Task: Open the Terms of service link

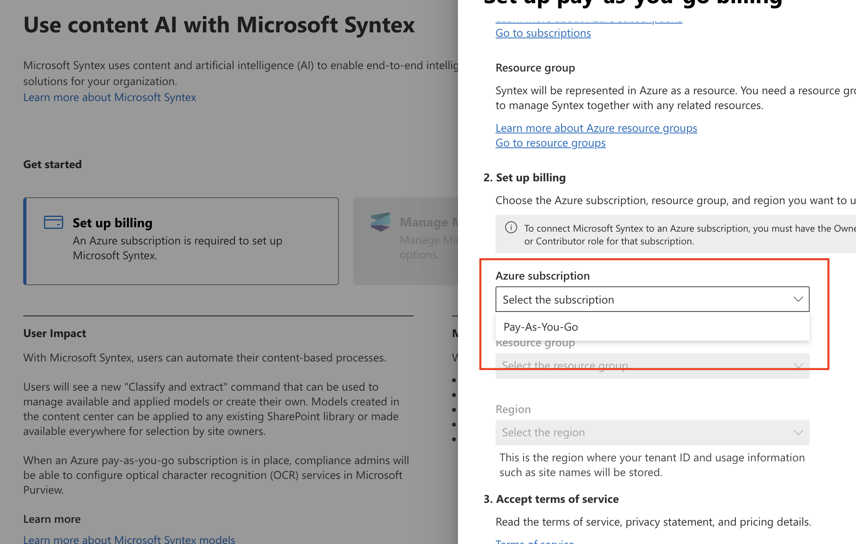Action: point(535,541)
